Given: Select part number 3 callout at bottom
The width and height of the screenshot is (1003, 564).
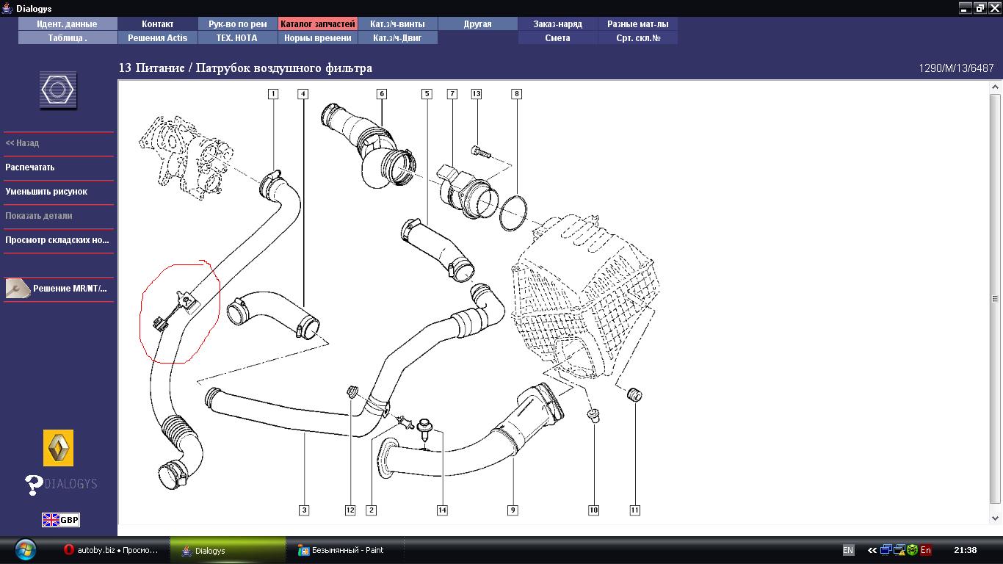Looking at the screenshot, I should pos(304,510).
